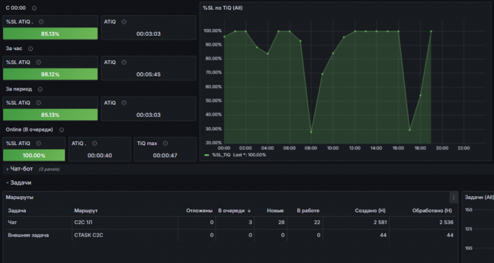Click the info icon next to С 00:00

tap(34, 8)
